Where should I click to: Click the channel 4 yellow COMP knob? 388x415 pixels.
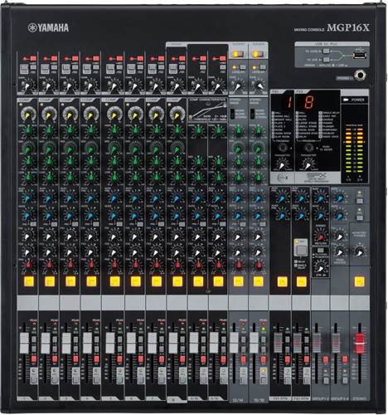tap(90, 115)
